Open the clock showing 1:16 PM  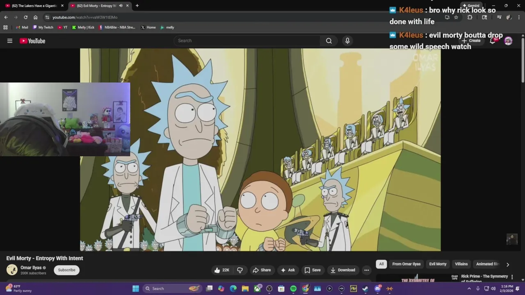coord(507,288)
